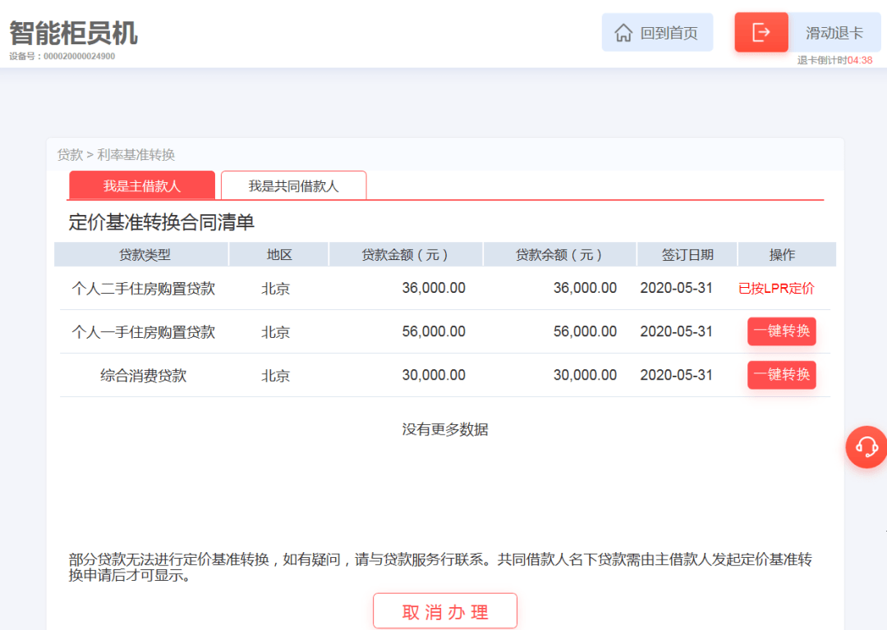
Task: Click 回到首页 button text
Action: coord(669,33)
